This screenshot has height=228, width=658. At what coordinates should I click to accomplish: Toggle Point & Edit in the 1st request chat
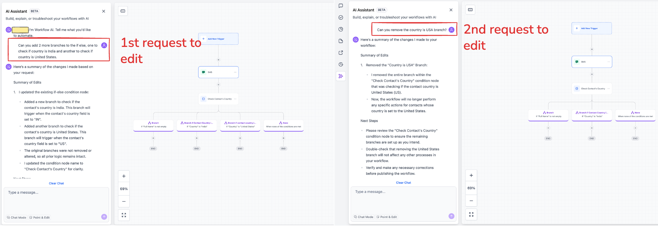click(40, 217)
